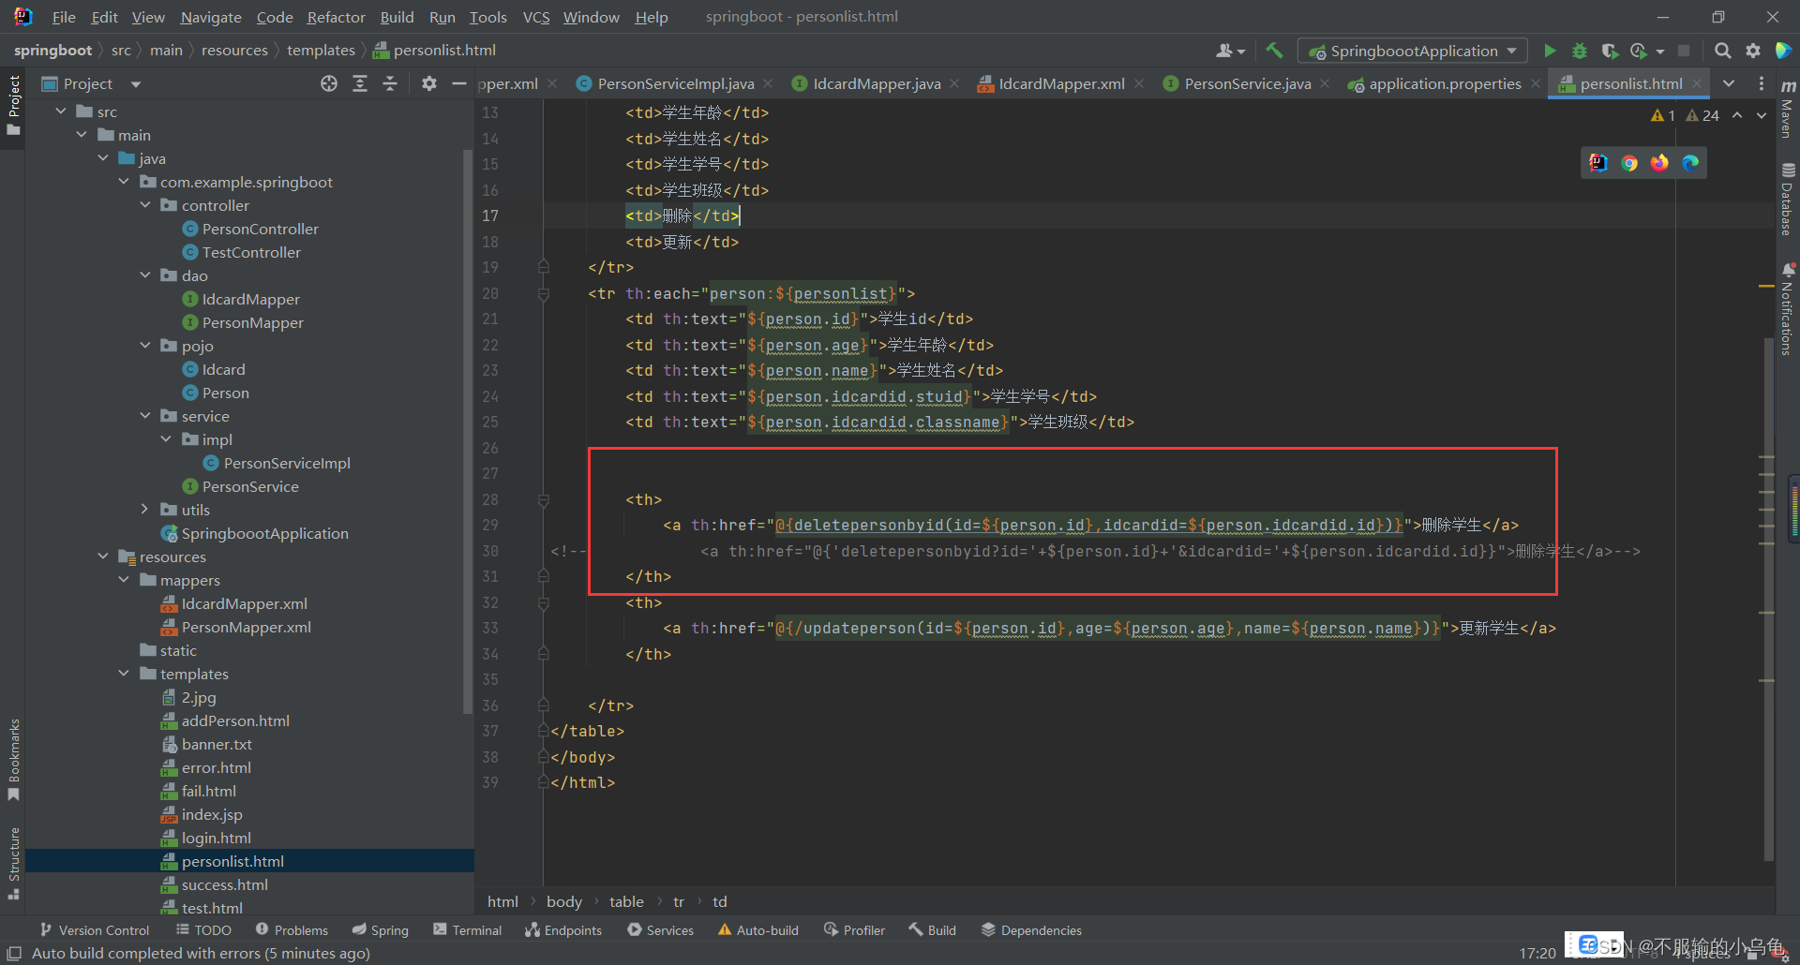Hide the Project tool window
Viewport: 1800px width, 965px height.
tap(458, 83)
